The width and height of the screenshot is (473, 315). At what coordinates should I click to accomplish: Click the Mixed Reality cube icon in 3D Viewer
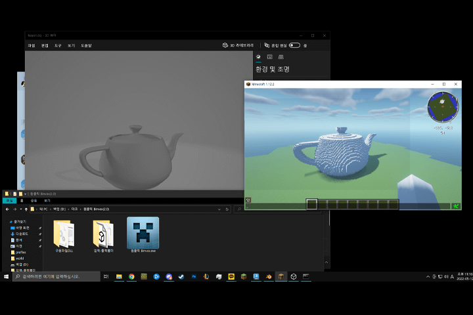pos(267,45)
